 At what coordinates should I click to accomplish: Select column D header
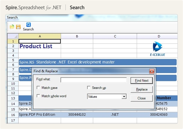tap(157, 36)
